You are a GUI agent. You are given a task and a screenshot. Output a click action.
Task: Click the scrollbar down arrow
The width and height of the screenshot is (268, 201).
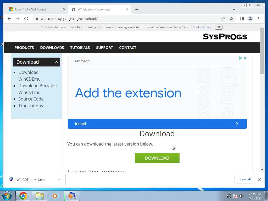[x=262, y=170]
